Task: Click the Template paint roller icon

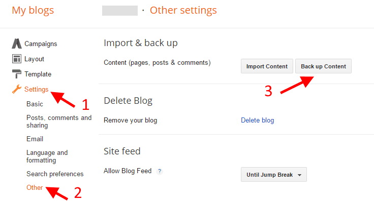Action: coord(16,74)
